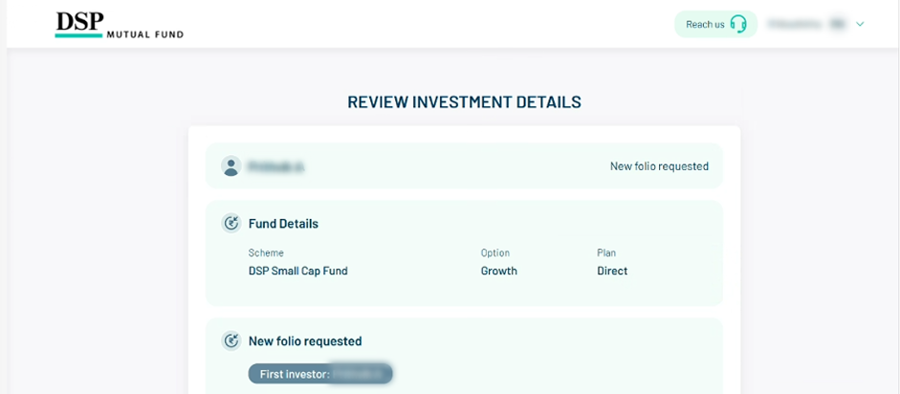This screenshot has height=394, width=900.
Task: Open the Reach us support button
Action: click(x=715, y=24)
